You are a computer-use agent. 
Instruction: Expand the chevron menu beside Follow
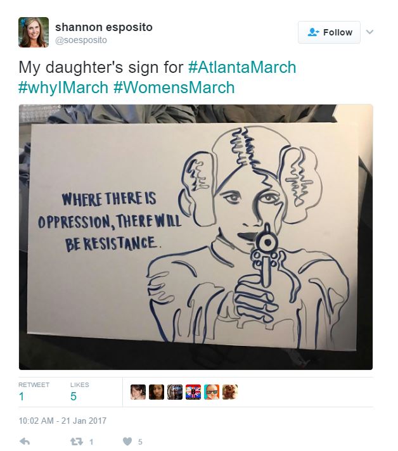tap(369, 32)
